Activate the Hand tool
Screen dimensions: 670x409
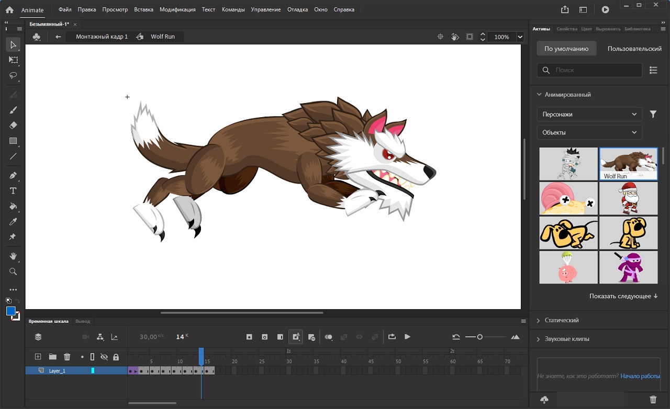coord(14,256)
